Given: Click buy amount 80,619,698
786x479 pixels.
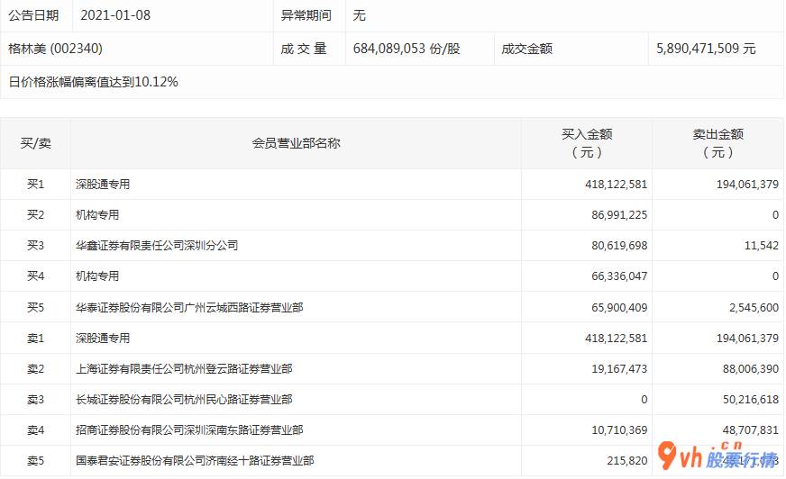Looking at the screenshot, I should tap(619, 245).
